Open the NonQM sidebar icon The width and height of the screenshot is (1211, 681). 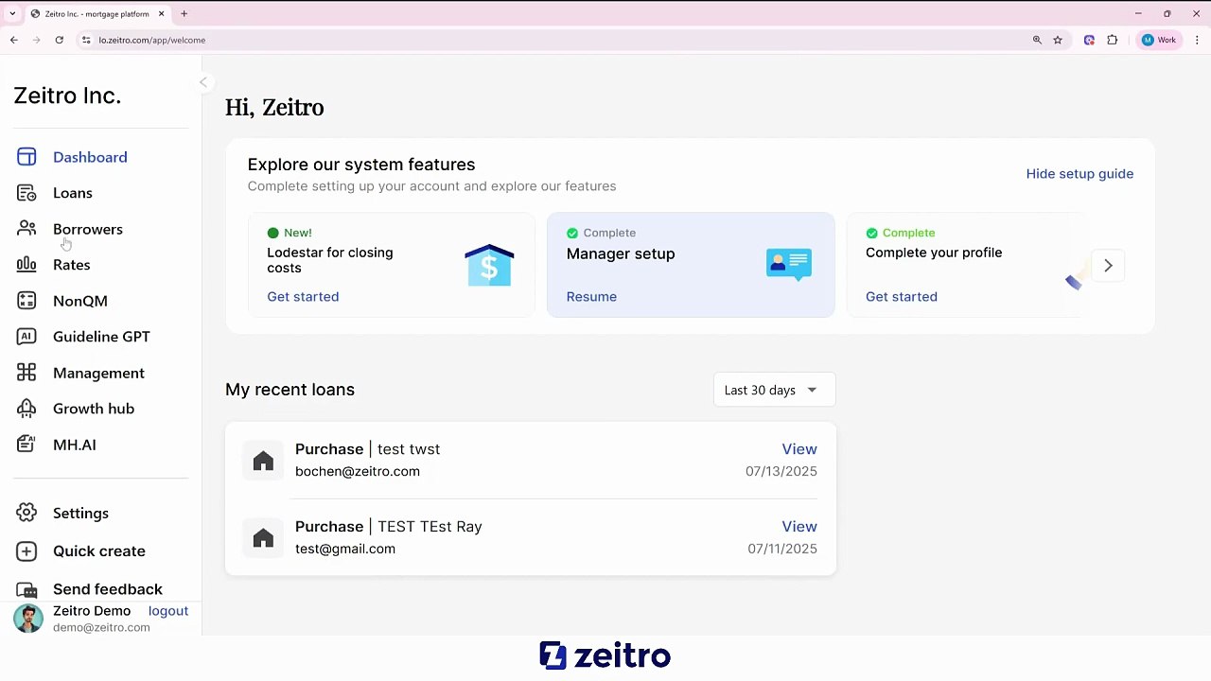click(x=26, y=301)
